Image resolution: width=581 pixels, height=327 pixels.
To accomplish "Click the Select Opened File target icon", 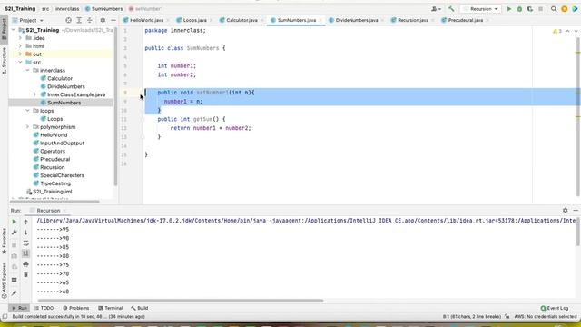I will [68, 20].
